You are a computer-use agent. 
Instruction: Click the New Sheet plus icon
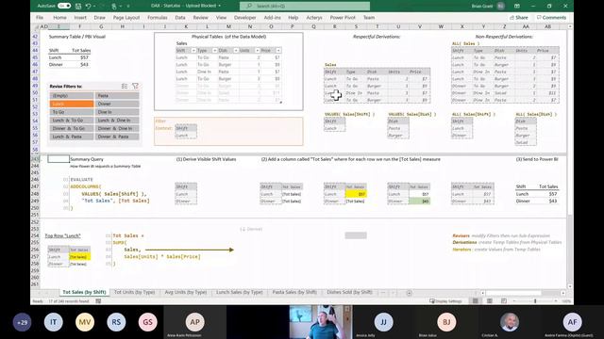tap(409, 293)
